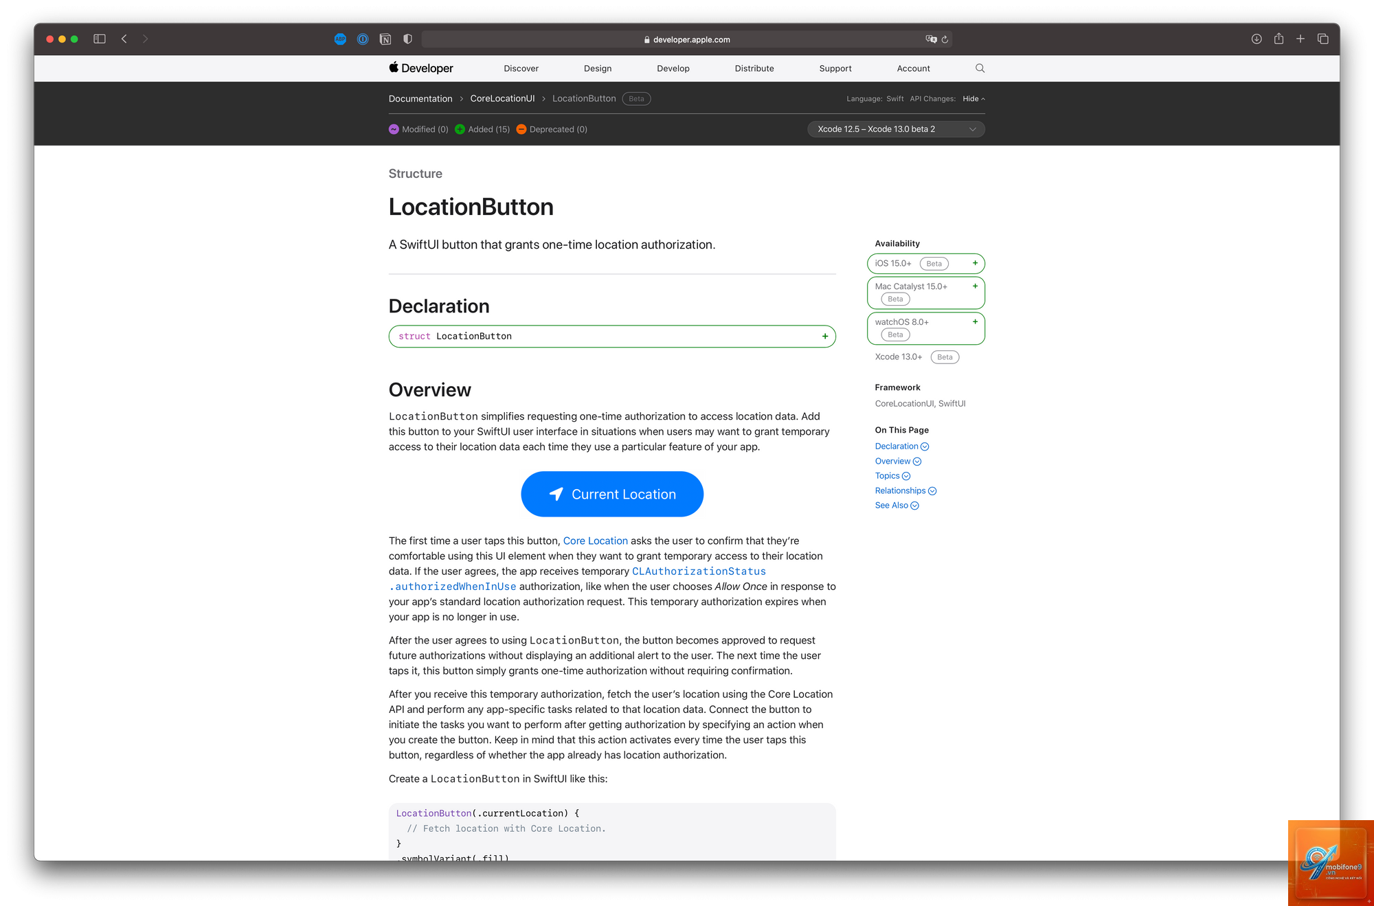Hide the API Changes bar
The image size is (1374, 906).
tap(973, 99)
